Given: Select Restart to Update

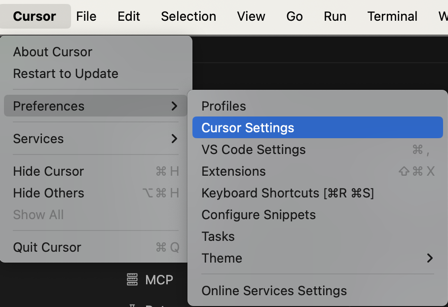Looking at the screenshot, I should tap(96, 74).
